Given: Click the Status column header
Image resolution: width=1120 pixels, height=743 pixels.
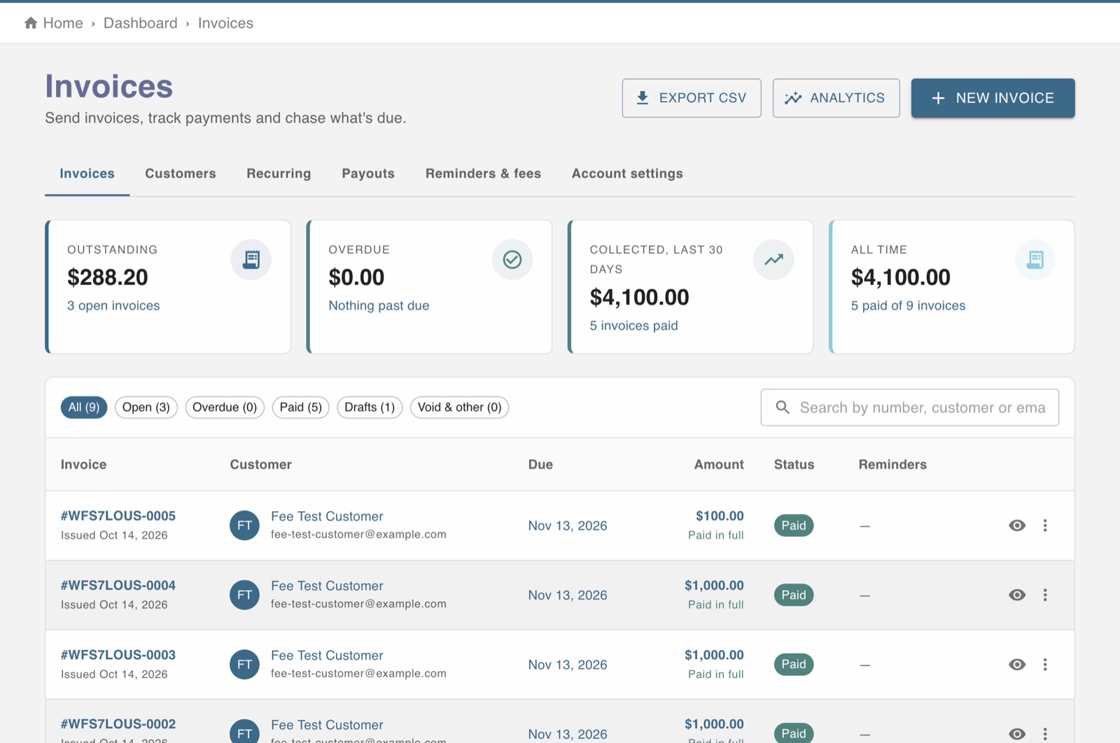Looking at the screenshot, I should click(x=794, y=464).
